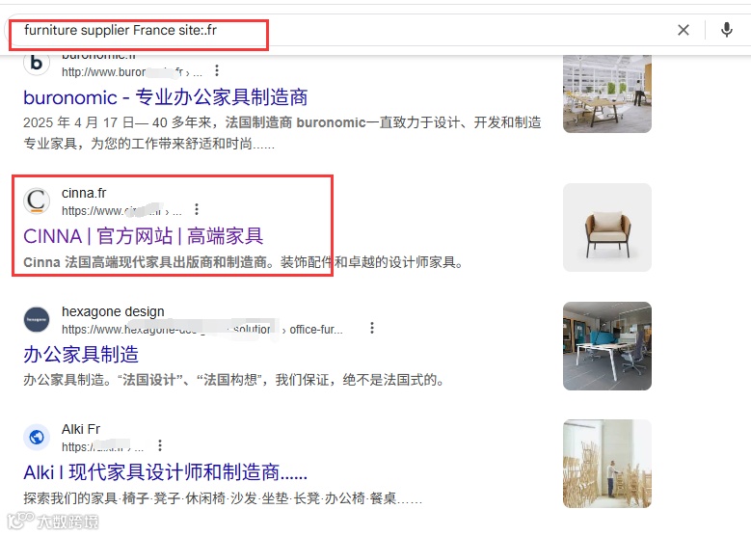The image size is (751, 536).
Task: Open the buronomic office workspace thumbnail
Action: coord(607,94)
